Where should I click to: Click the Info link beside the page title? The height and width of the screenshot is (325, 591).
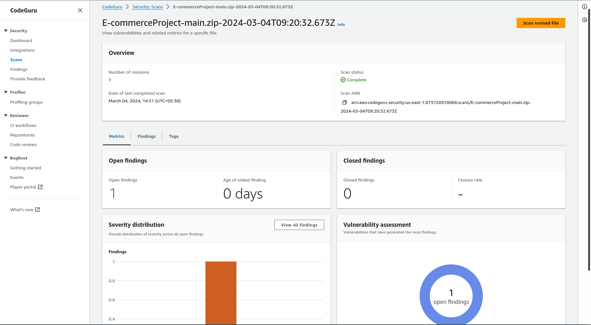(x=341, y=25)
